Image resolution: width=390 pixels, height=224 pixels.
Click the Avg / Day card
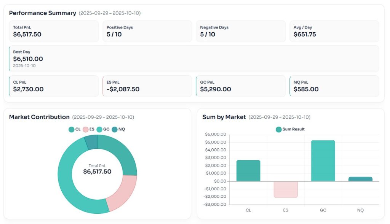[334, 31]
